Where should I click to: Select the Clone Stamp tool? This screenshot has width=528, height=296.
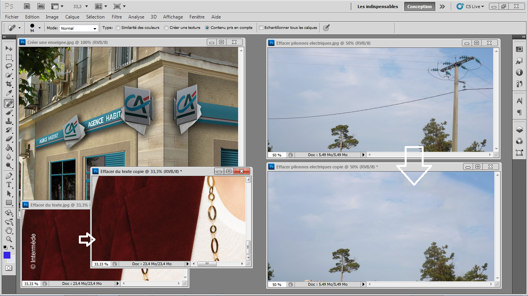point(9,121)
